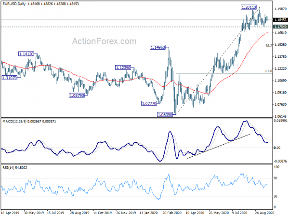289x217 pixels.
Task: Select the 1.14960 price peak label
Action: tap(158, 47)
